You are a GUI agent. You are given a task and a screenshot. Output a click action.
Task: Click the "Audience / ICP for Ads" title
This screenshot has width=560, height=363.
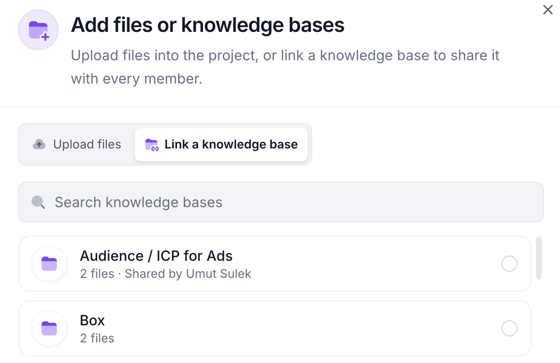click(156, 256)
